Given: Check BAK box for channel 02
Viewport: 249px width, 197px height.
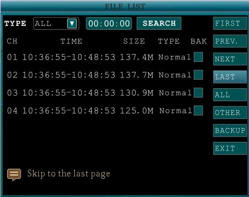Looking at the screenshot, I should [x=198, y=75].
